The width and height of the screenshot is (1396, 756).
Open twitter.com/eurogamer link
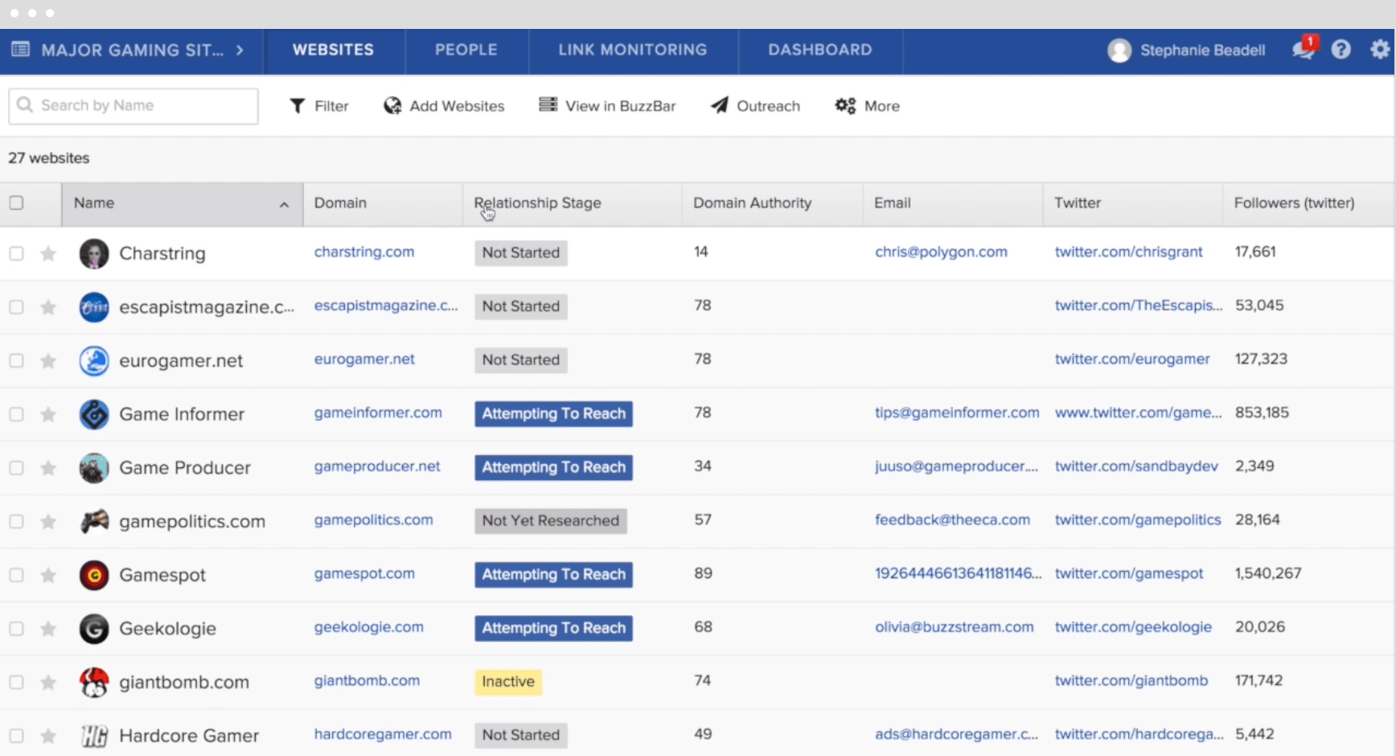point(1132,359)
